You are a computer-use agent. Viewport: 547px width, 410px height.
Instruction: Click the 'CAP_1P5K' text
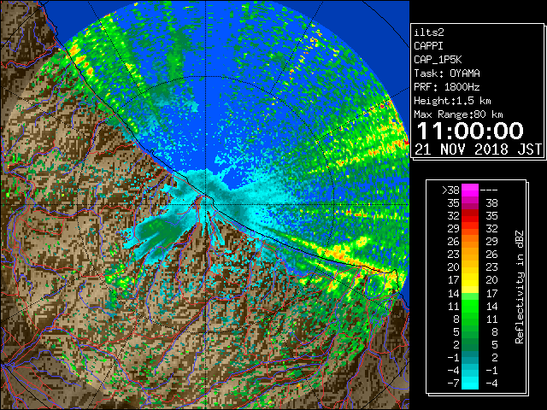[x=438, y=60]
